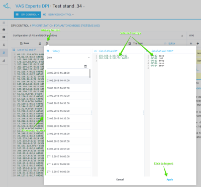Screen dimensions: 201x187
Task: Click the chart icon in the left sidebar
Action: click(x=4, y=61)
